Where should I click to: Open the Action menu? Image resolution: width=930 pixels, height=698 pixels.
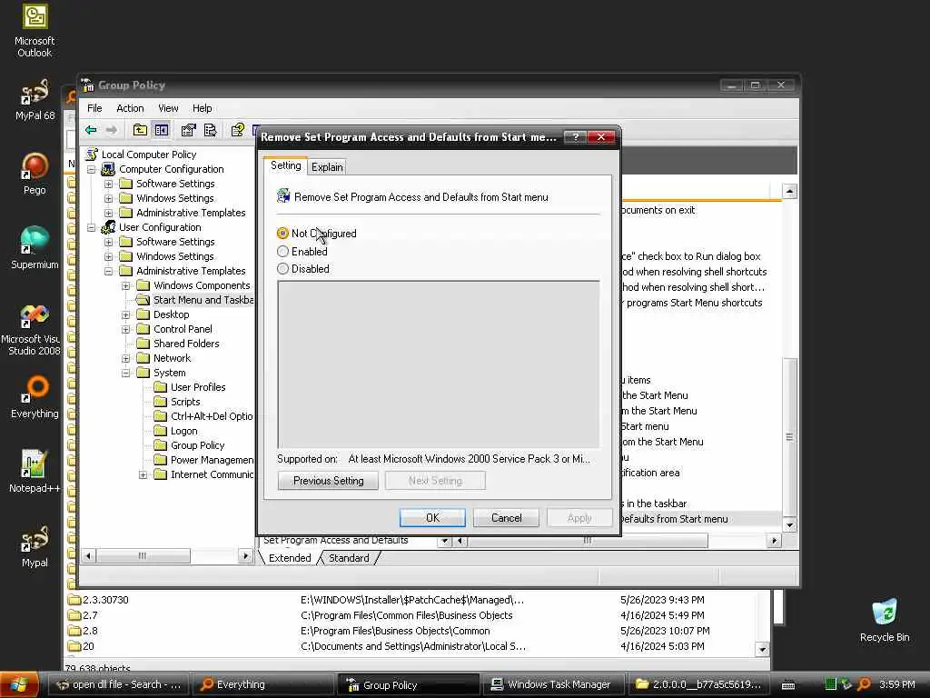click(x=130, y=108)
